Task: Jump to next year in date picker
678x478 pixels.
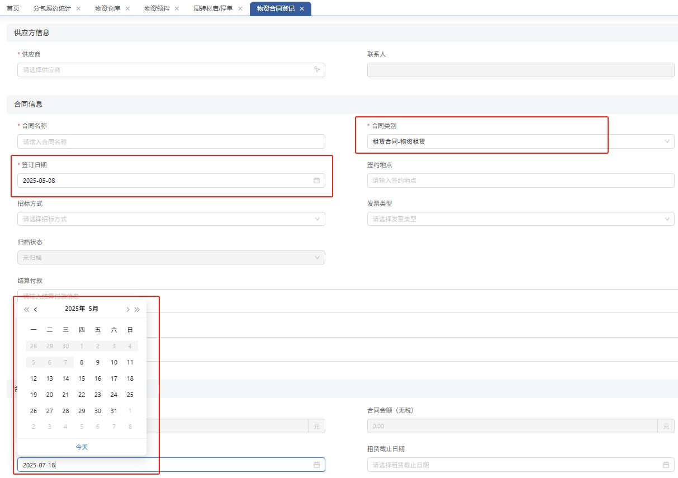Action: click(x=138, y=309)
